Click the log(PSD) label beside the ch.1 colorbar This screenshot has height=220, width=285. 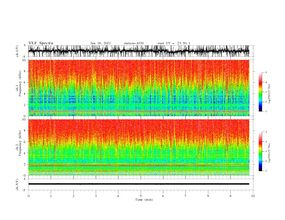click(270, 93)
